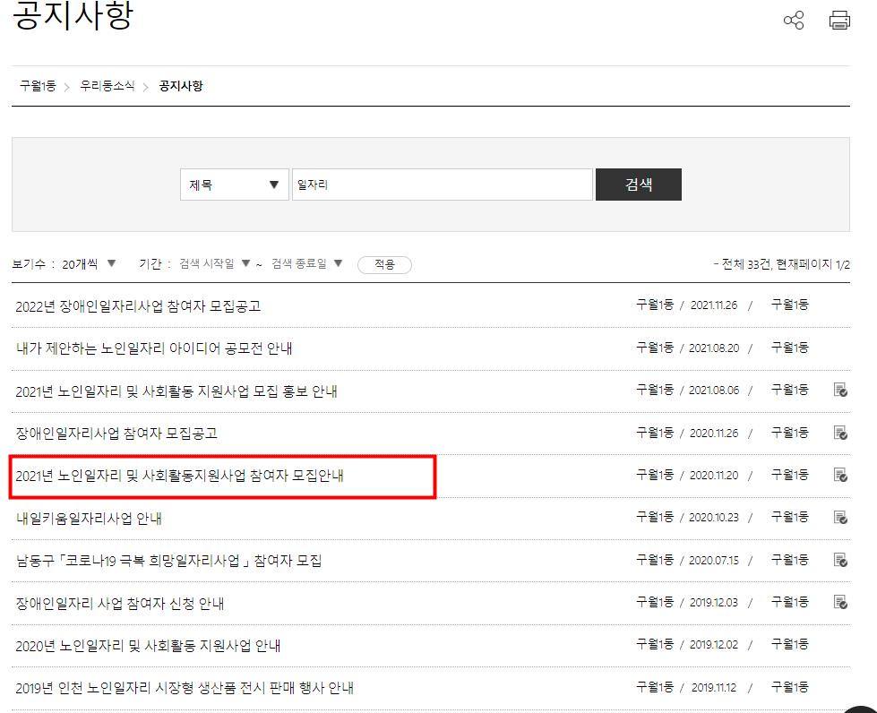The height and width of the screenshot is (713, 877).
Task: Open 2021년 노인일자리 참여자 모집안내 post
Action: coord(179,476)
